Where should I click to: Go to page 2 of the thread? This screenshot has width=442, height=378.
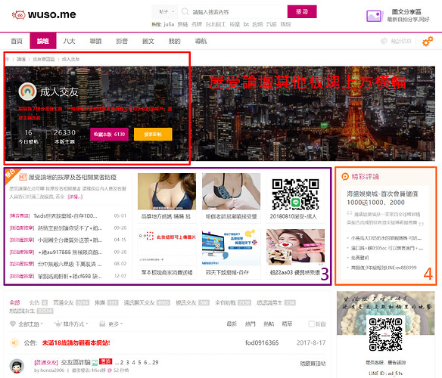point(122,362)
